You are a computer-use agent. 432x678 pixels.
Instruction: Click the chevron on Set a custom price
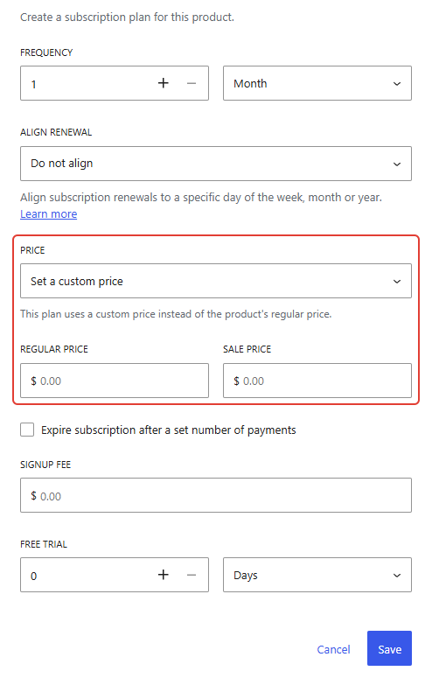point(396,282)
